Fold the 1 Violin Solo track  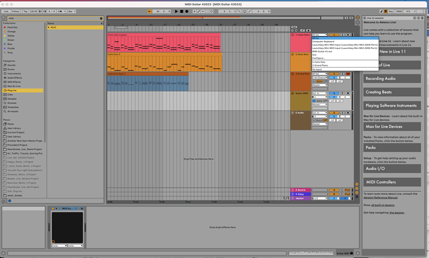point(292,35)
